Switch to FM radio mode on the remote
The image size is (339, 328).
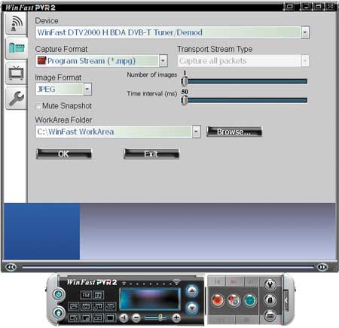(x=86, y=295)
